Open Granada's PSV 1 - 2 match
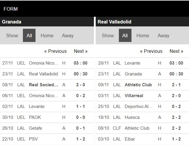Image resolution: width=189 pixels, height=147 pixels. click(80, 139)
